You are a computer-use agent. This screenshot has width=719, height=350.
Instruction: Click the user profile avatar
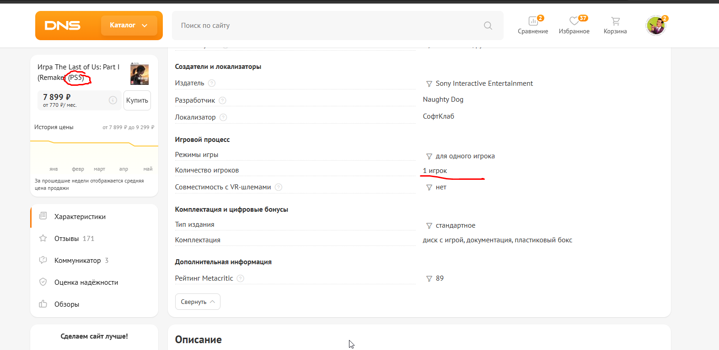pos(656,26)
